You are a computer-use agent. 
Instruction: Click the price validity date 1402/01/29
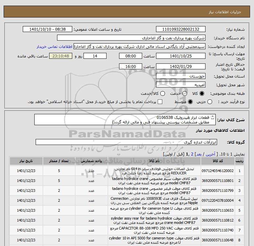[x=181, y=66]
